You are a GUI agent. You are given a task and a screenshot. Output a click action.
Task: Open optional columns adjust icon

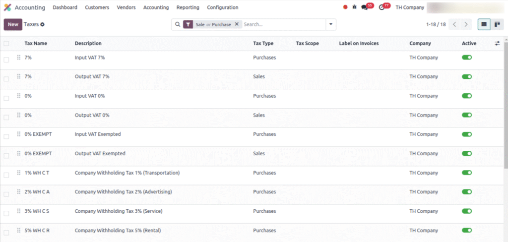click(x=497, y=44)
